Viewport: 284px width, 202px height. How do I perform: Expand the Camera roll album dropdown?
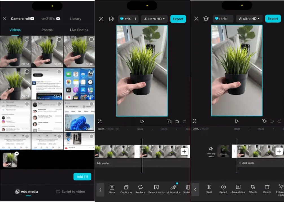pyautogui.click(x=32, y=18)
